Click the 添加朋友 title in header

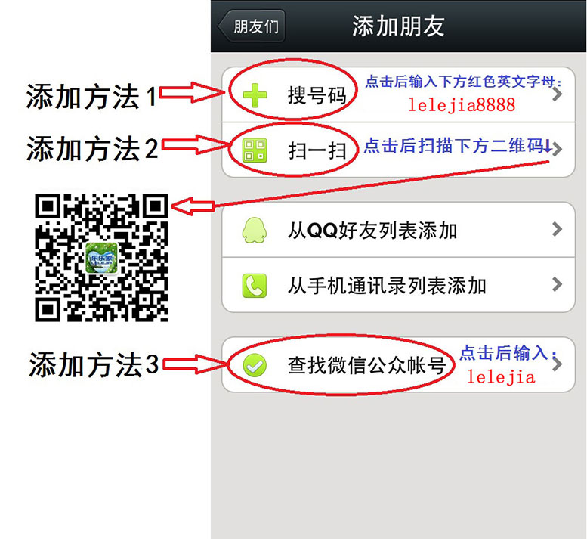click(398, 26)
